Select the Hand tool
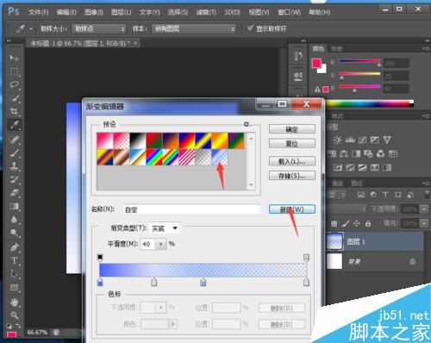This screenshot has width=431, height=343. coord(14,302)
